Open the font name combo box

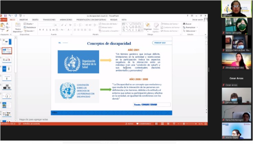tap(46, 25)
